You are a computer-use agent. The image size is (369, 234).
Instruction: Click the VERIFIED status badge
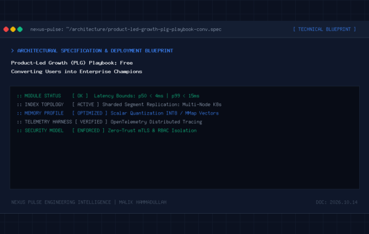coord(91,122)
